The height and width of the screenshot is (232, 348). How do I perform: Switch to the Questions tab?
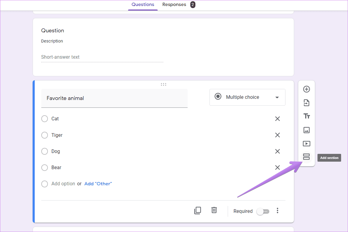click(x=143, y=5)
